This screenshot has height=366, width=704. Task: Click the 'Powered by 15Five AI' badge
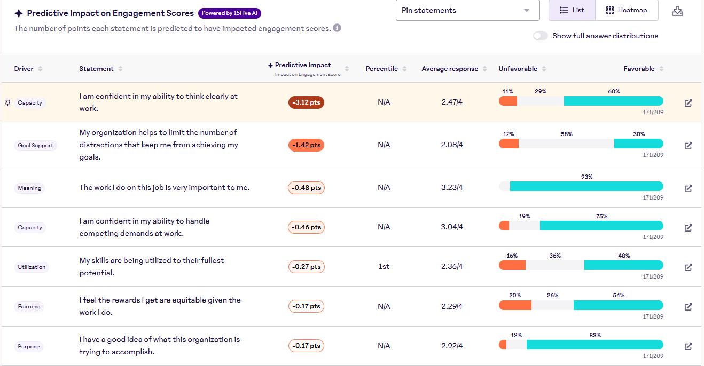tap(230, 13)
